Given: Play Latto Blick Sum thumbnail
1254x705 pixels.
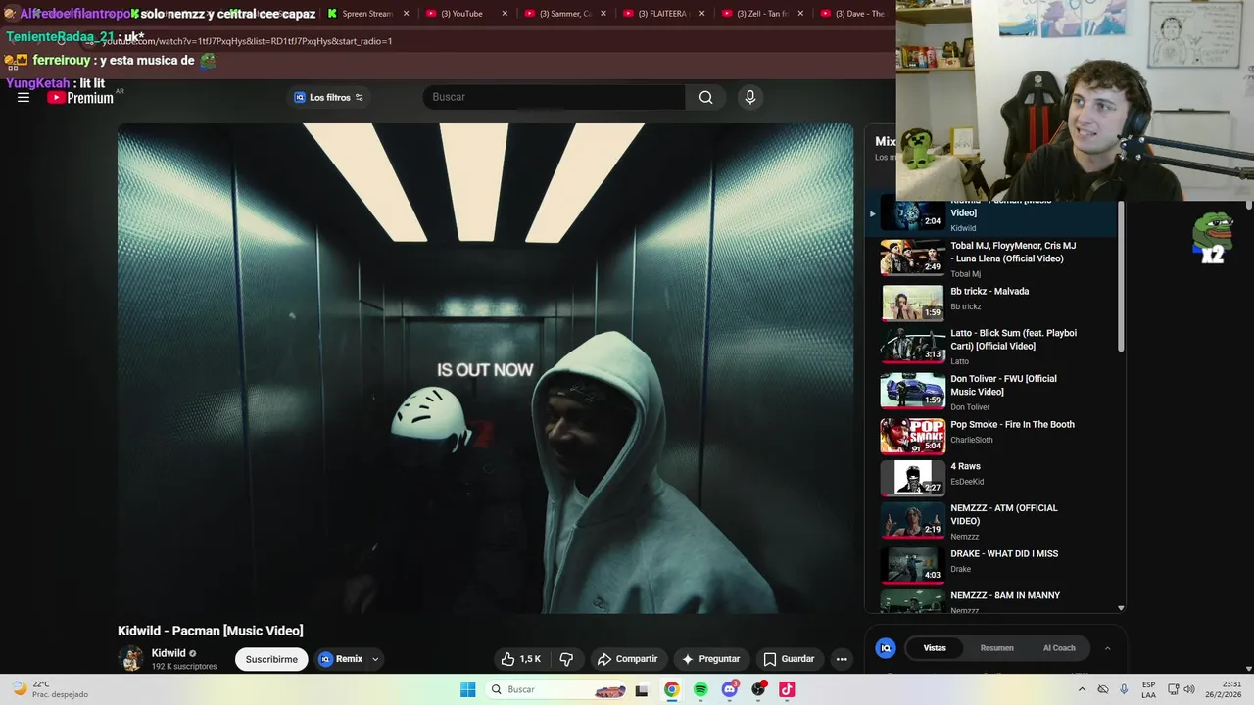Looking at the screenshot, I should (912, 345).
